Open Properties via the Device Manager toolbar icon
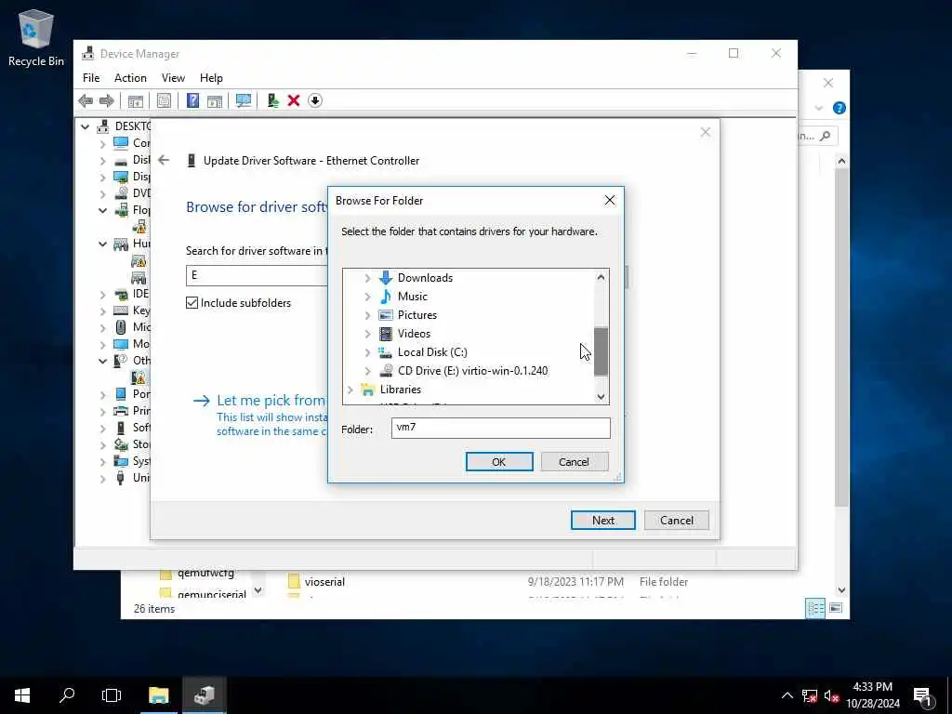This screenshot has height=714, width=952. (x=164, y=100)
